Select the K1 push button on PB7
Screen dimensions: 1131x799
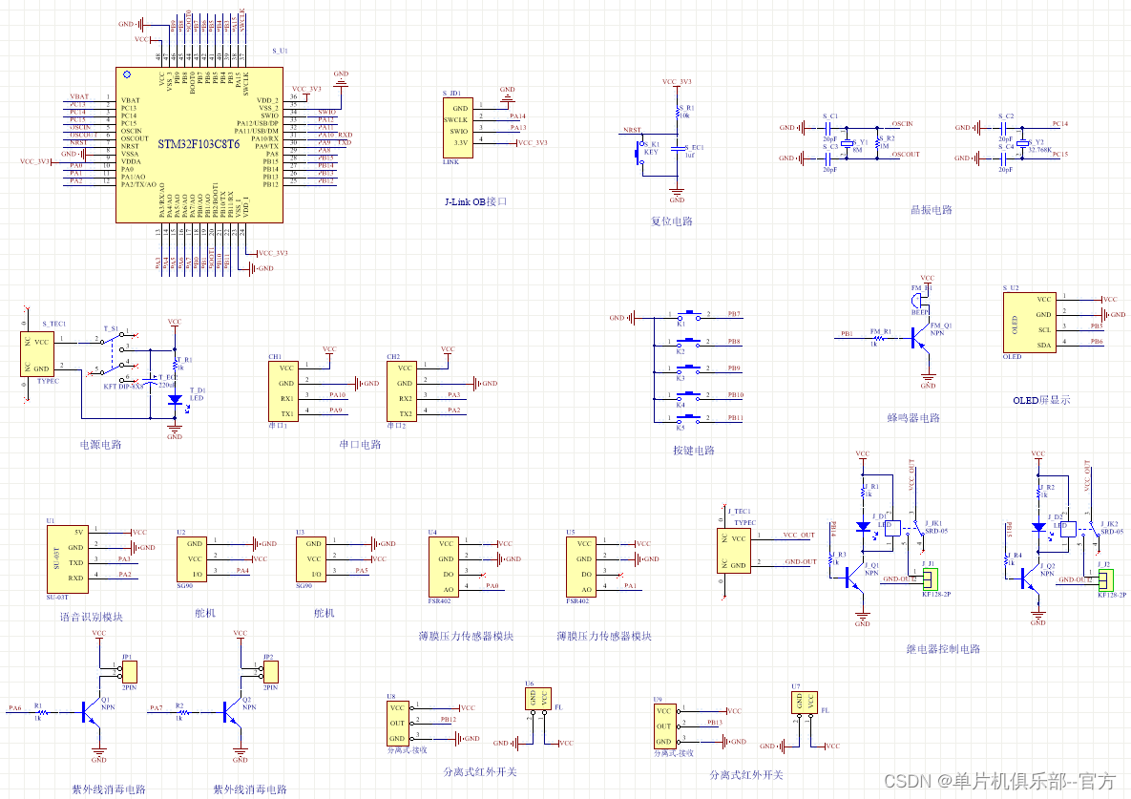point(689,315)
